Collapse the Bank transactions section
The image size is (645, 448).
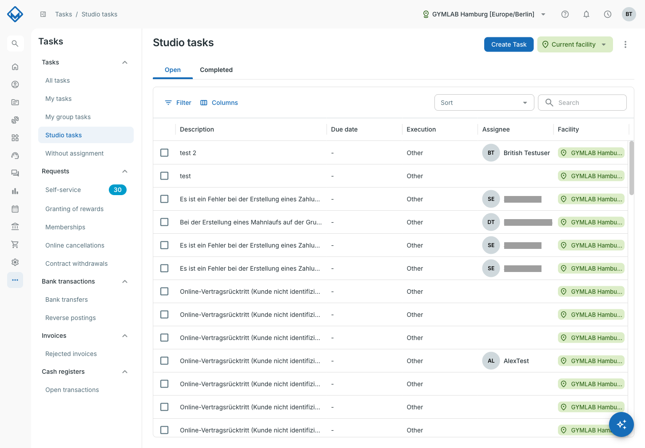[125, 281]
